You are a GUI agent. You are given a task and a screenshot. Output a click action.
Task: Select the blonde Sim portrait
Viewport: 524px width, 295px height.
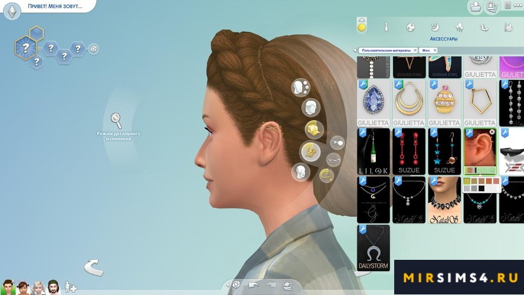38,288
